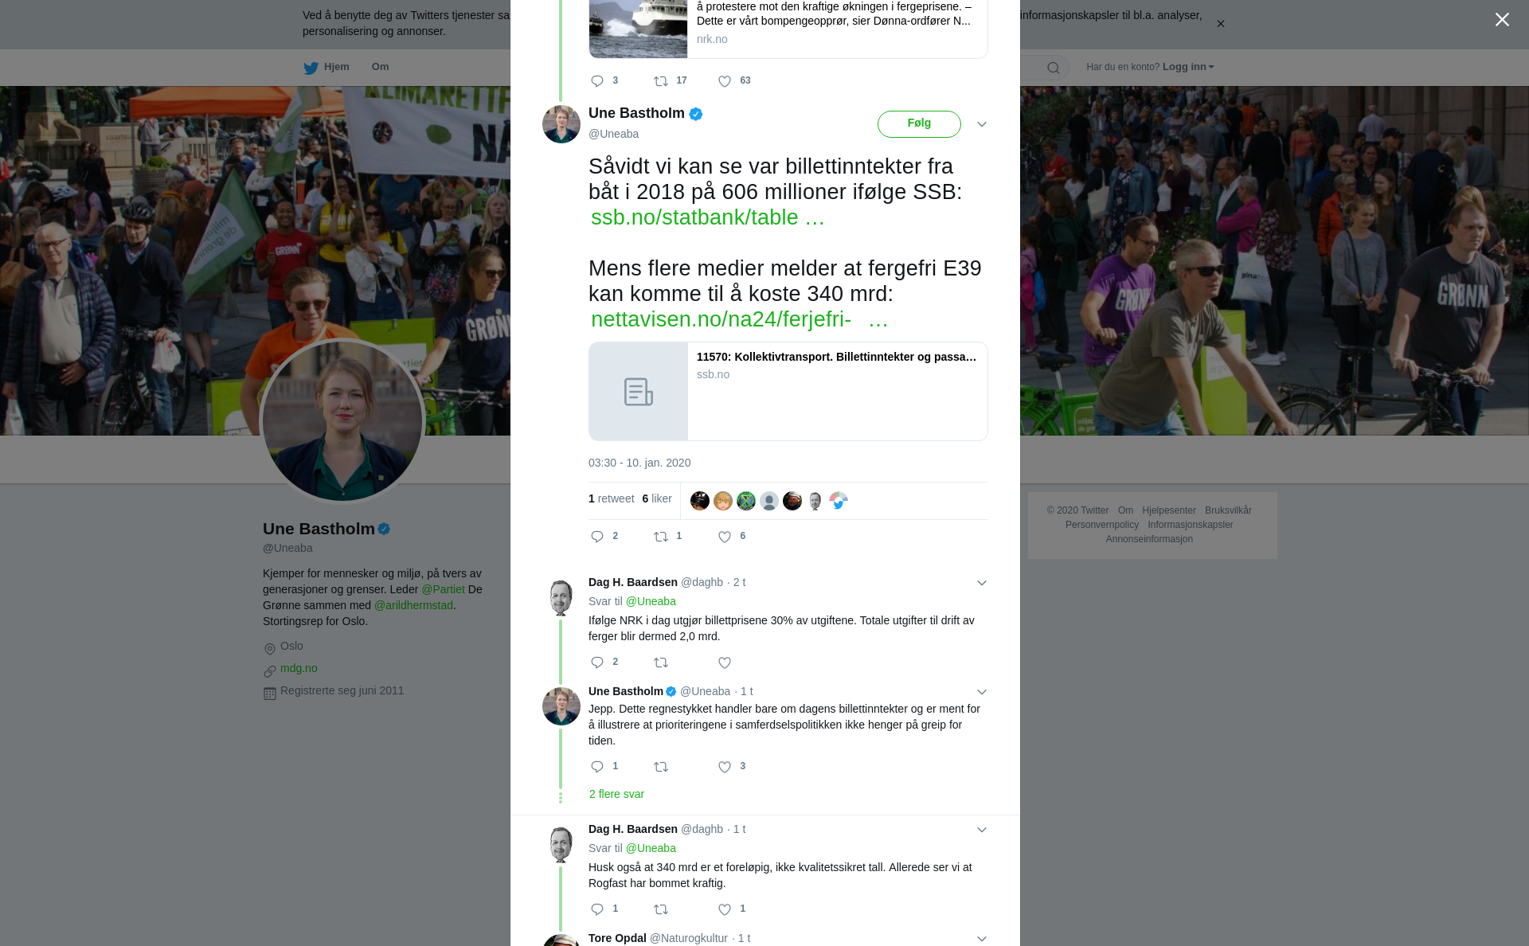Follow Une Bastholm with Følg button
Screen dimensions: 1529x946
[x=919, y=124]
